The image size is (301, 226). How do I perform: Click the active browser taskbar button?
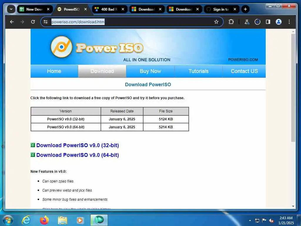coord(99,220)
